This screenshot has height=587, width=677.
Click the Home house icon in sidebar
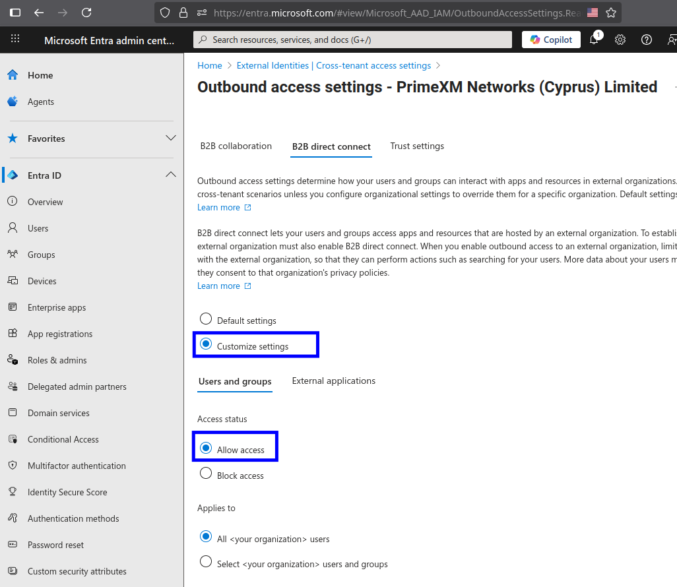(x=13, y=75)
